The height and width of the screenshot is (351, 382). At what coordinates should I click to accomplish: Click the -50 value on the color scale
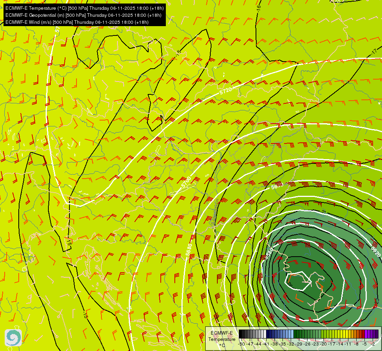tap(242, 344)
